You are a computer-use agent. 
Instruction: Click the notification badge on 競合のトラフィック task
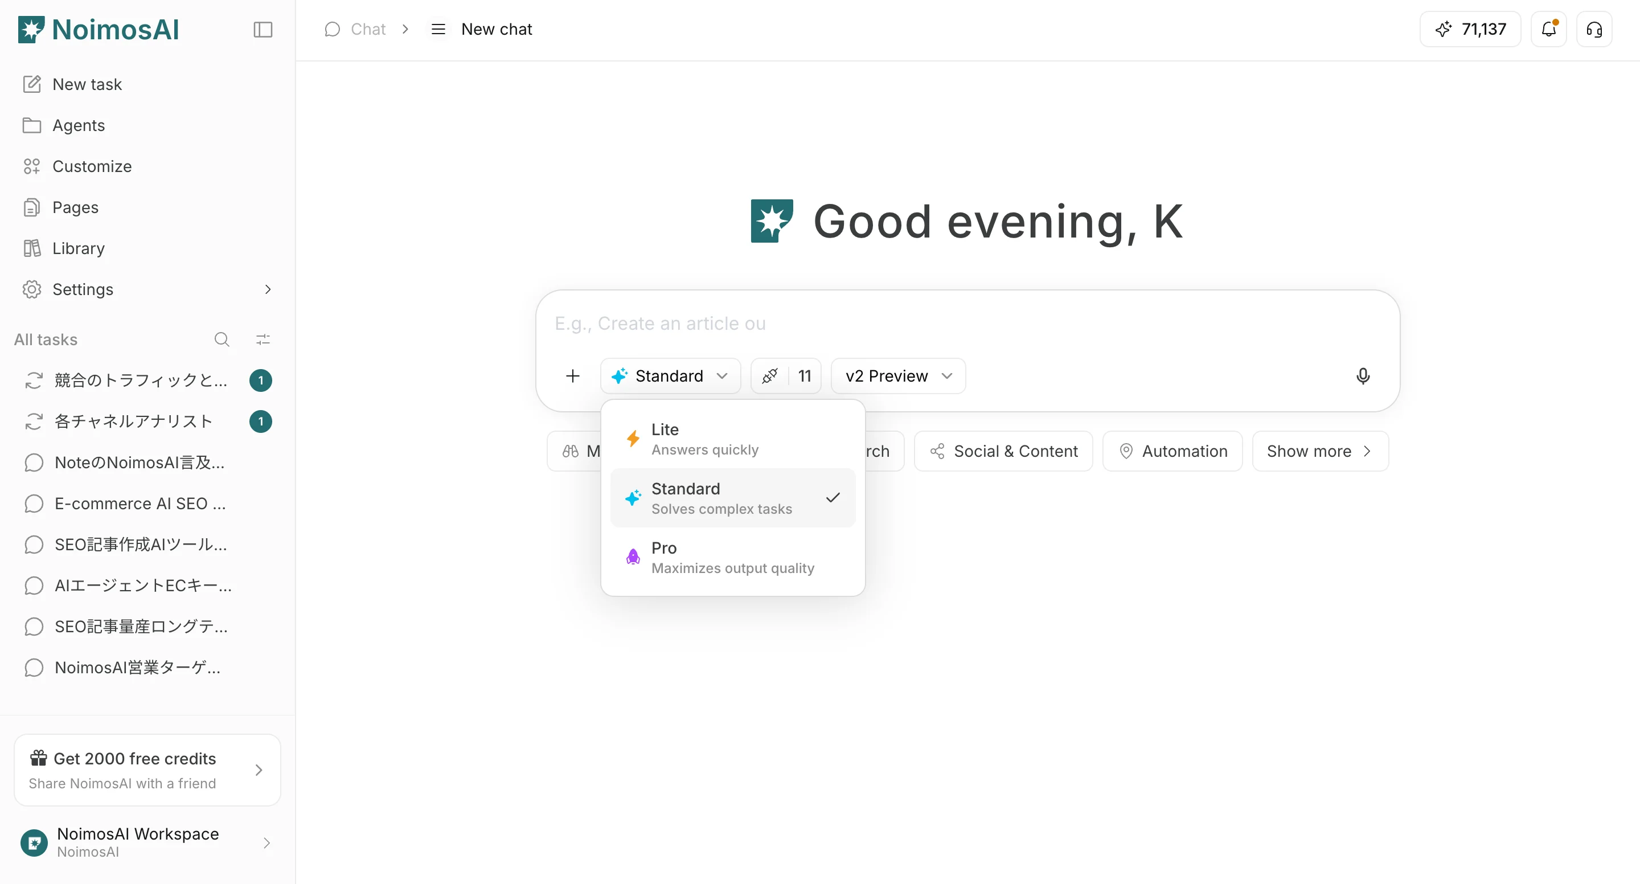(x=260, y=380)
